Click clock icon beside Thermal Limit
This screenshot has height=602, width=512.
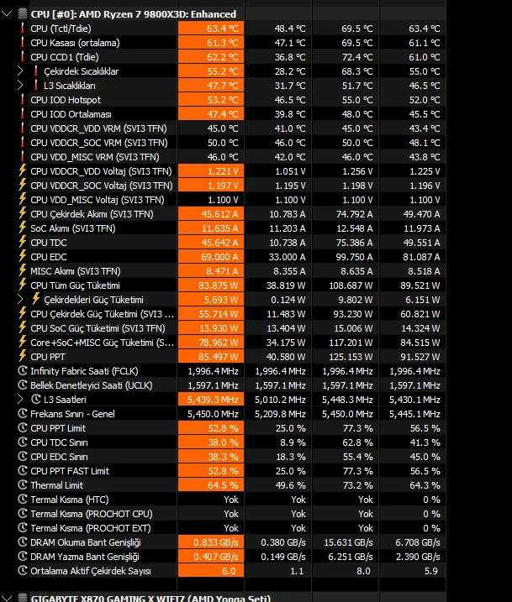click(x=23, y=485)
